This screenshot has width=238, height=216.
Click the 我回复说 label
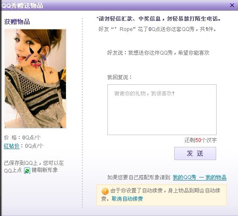[120, 77]
